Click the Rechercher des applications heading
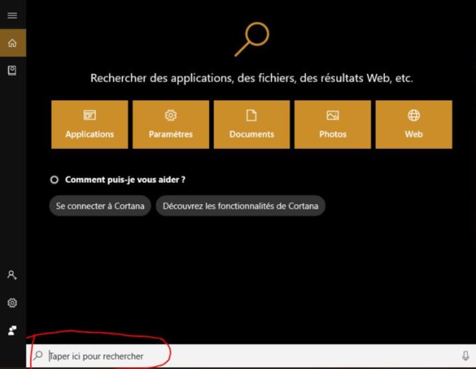This screenshot has height=369, width=476. coord(252,78)
